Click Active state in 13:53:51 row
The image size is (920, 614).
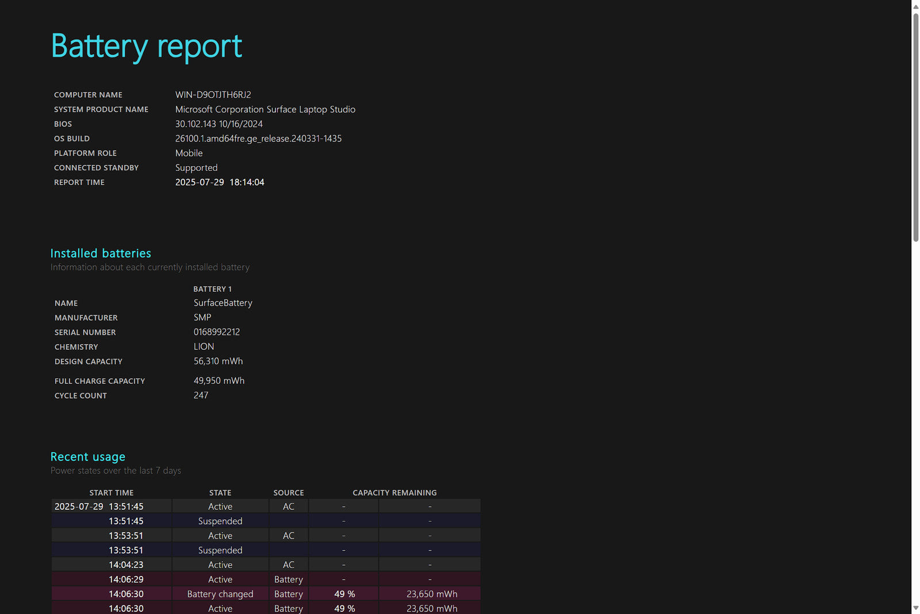click(220, 536)
